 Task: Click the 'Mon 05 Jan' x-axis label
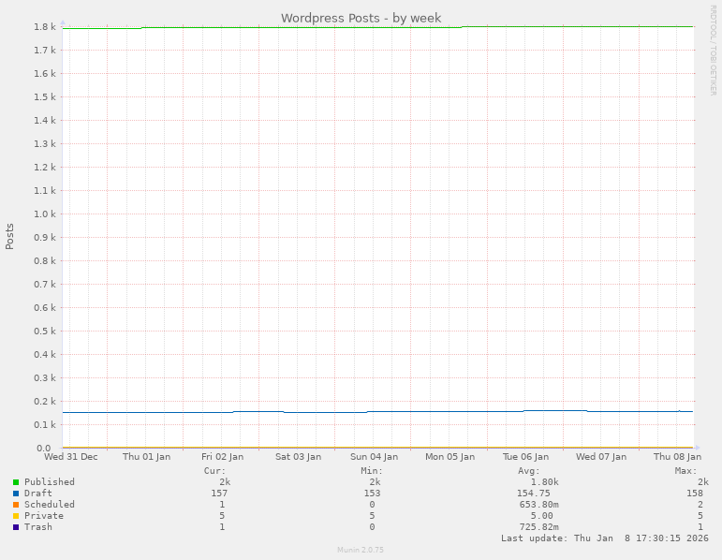pyautogui.click(x=449, y=457)
